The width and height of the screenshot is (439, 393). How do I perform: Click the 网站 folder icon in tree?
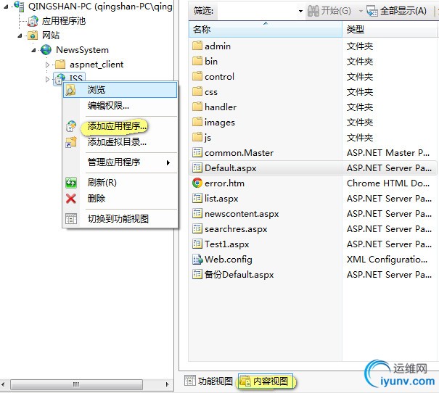tap(33, 36)
